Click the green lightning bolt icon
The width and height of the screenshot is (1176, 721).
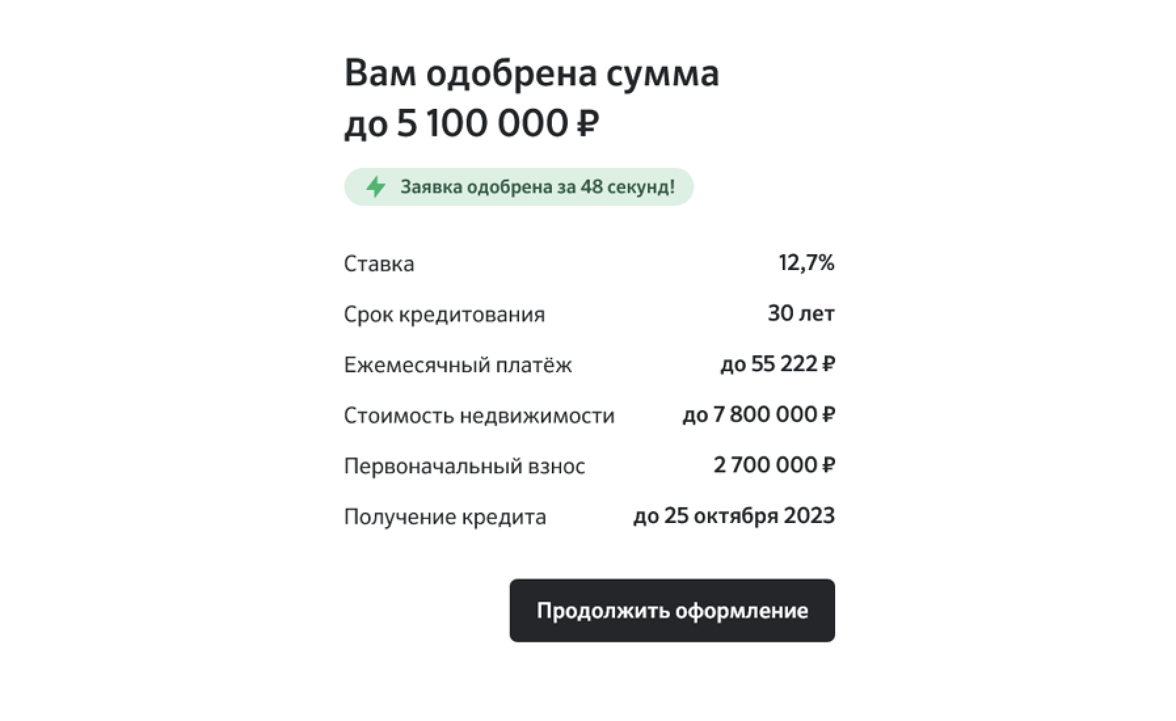tap(376, 187)
